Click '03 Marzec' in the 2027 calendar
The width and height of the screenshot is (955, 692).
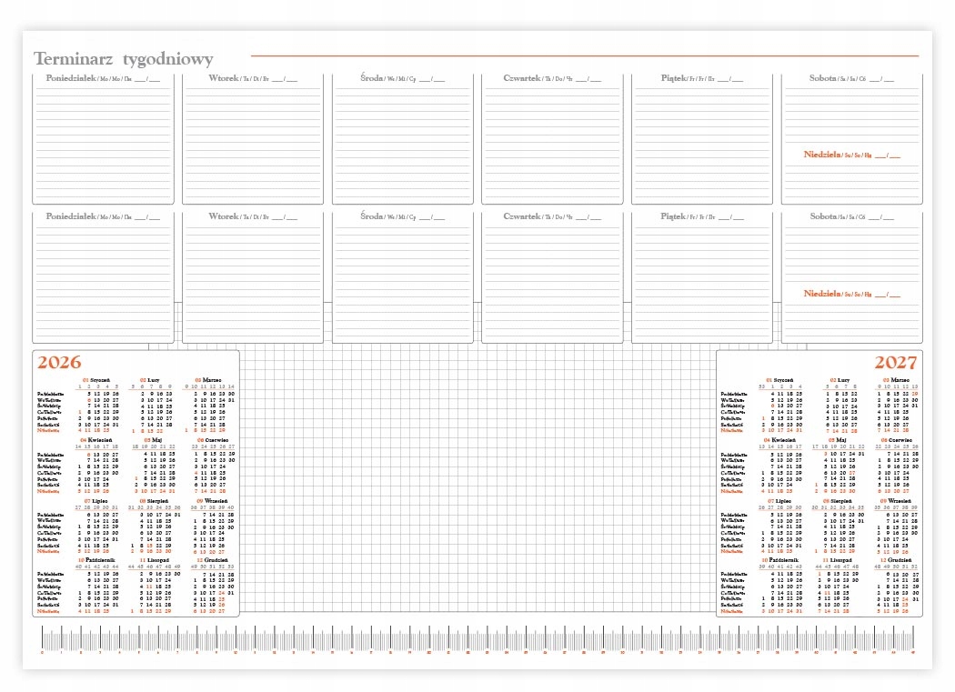coord(896,380)
